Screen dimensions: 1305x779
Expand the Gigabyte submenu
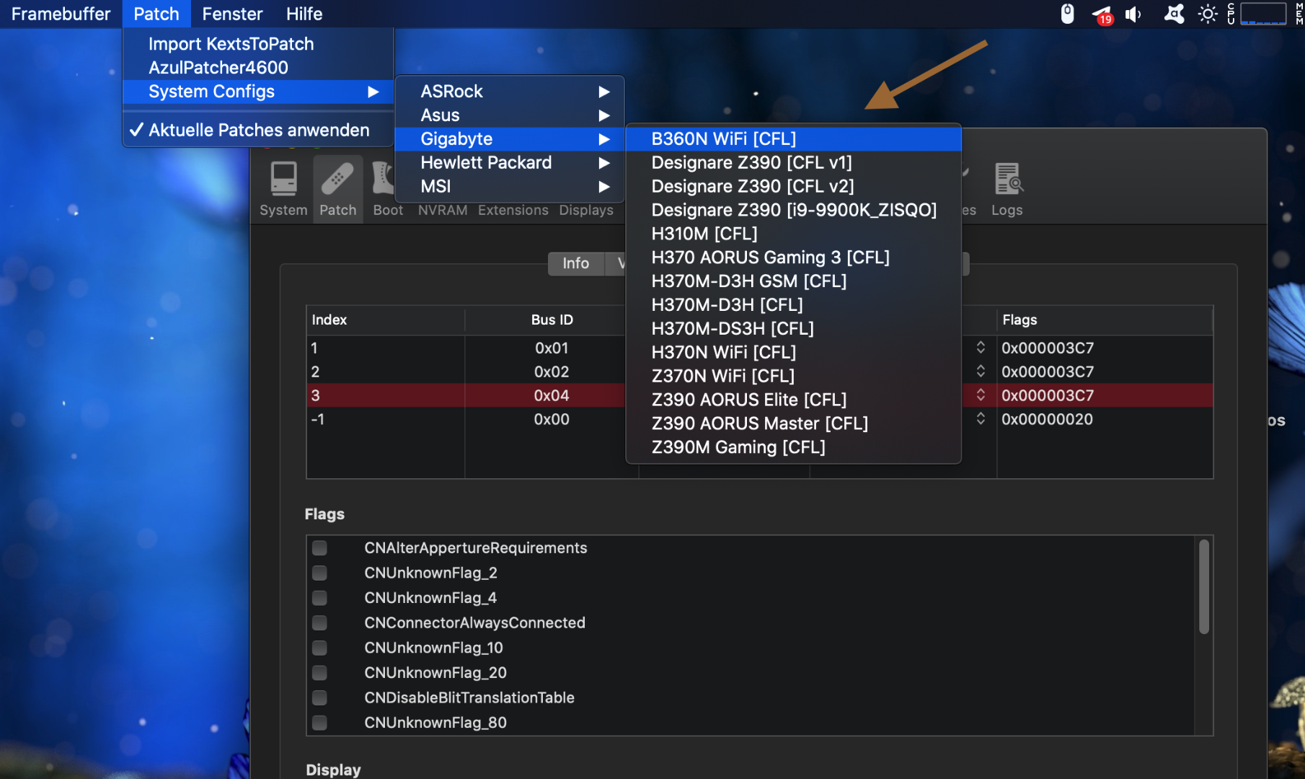point(510,139)
